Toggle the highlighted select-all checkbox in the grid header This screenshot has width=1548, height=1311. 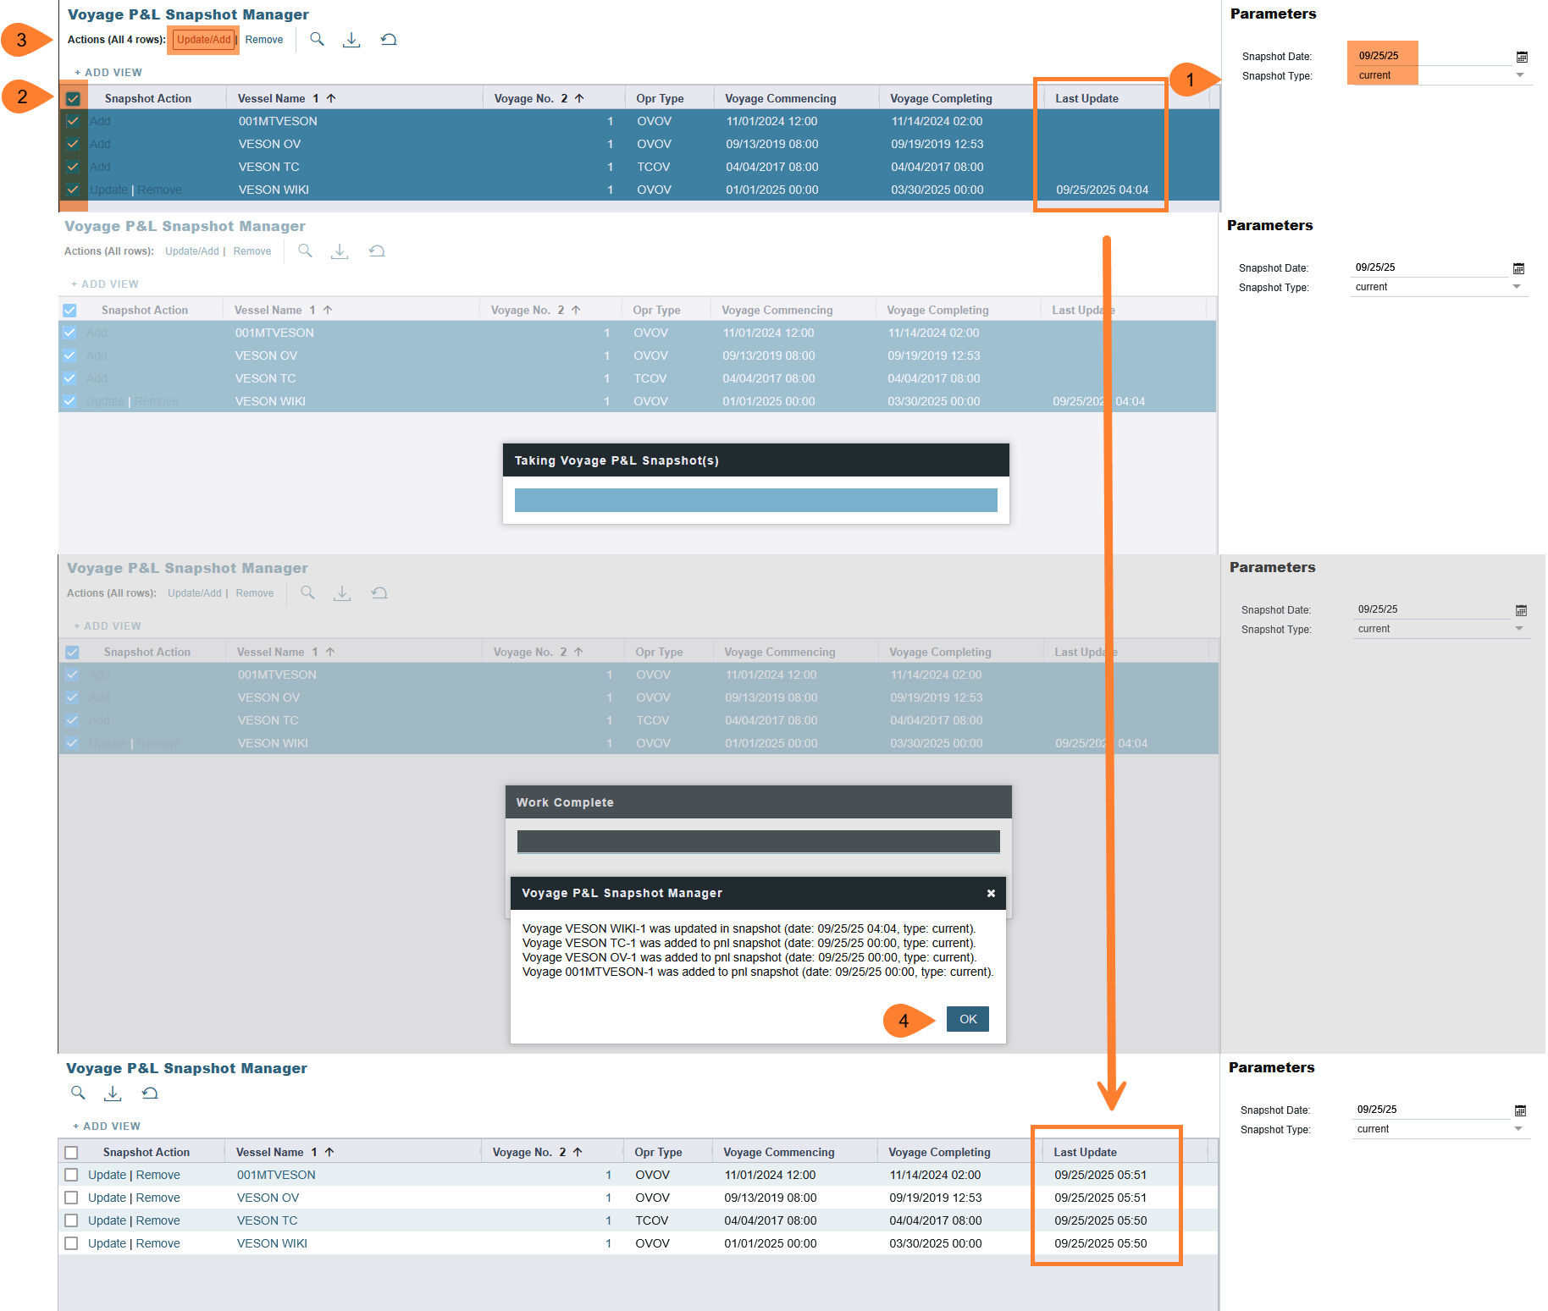click(x=73, y=99)
